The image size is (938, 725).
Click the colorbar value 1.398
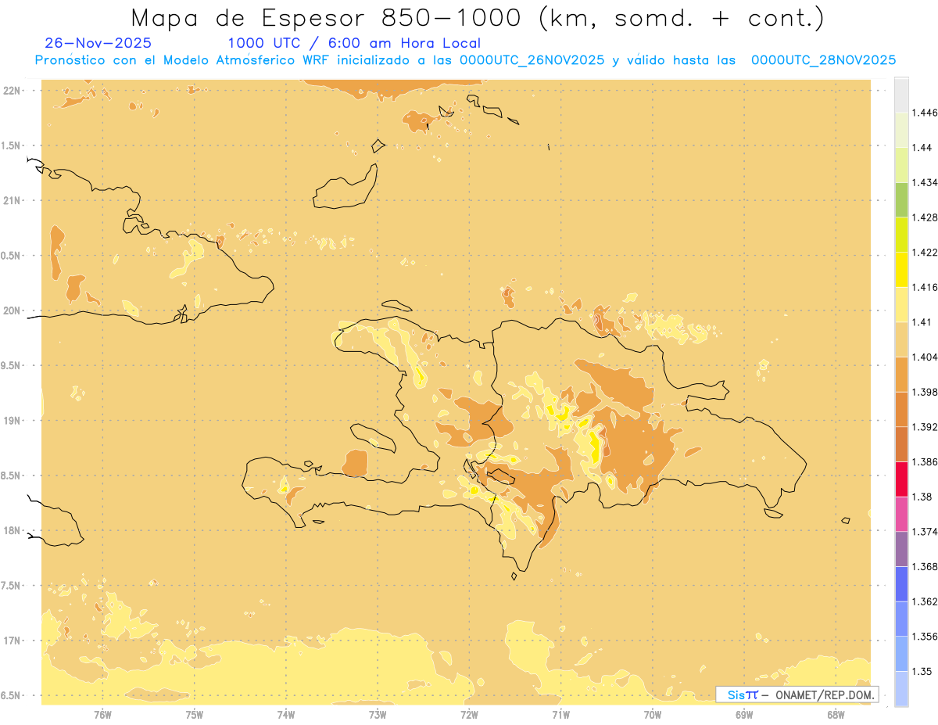coord(926,392)
